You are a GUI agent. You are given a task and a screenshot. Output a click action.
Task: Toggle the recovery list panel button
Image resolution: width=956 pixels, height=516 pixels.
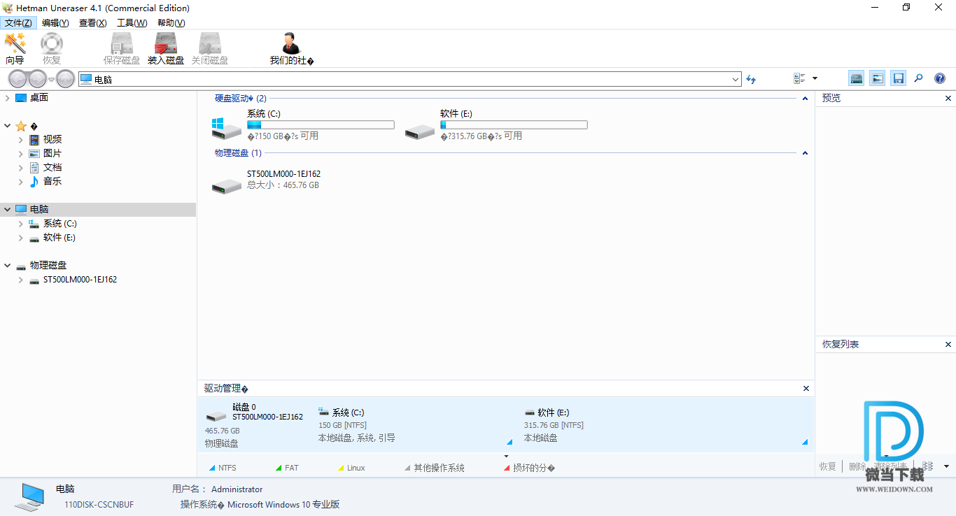tap(899, 78)
